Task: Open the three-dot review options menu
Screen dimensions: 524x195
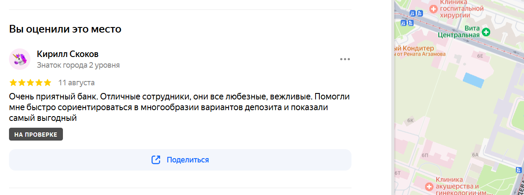Action: (x=345, y=59)
